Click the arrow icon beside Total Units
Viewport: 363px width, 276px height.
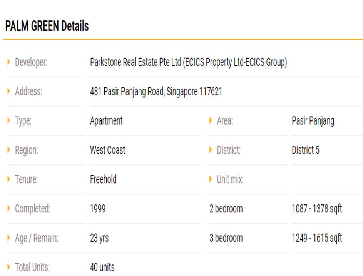(9, 267)
